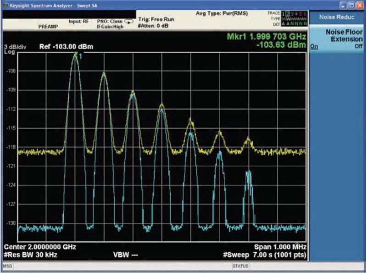Click the Marker 1 triangle on the first peak
The width and height of the screenshot is (367, 273).
(x=75, y=54)
